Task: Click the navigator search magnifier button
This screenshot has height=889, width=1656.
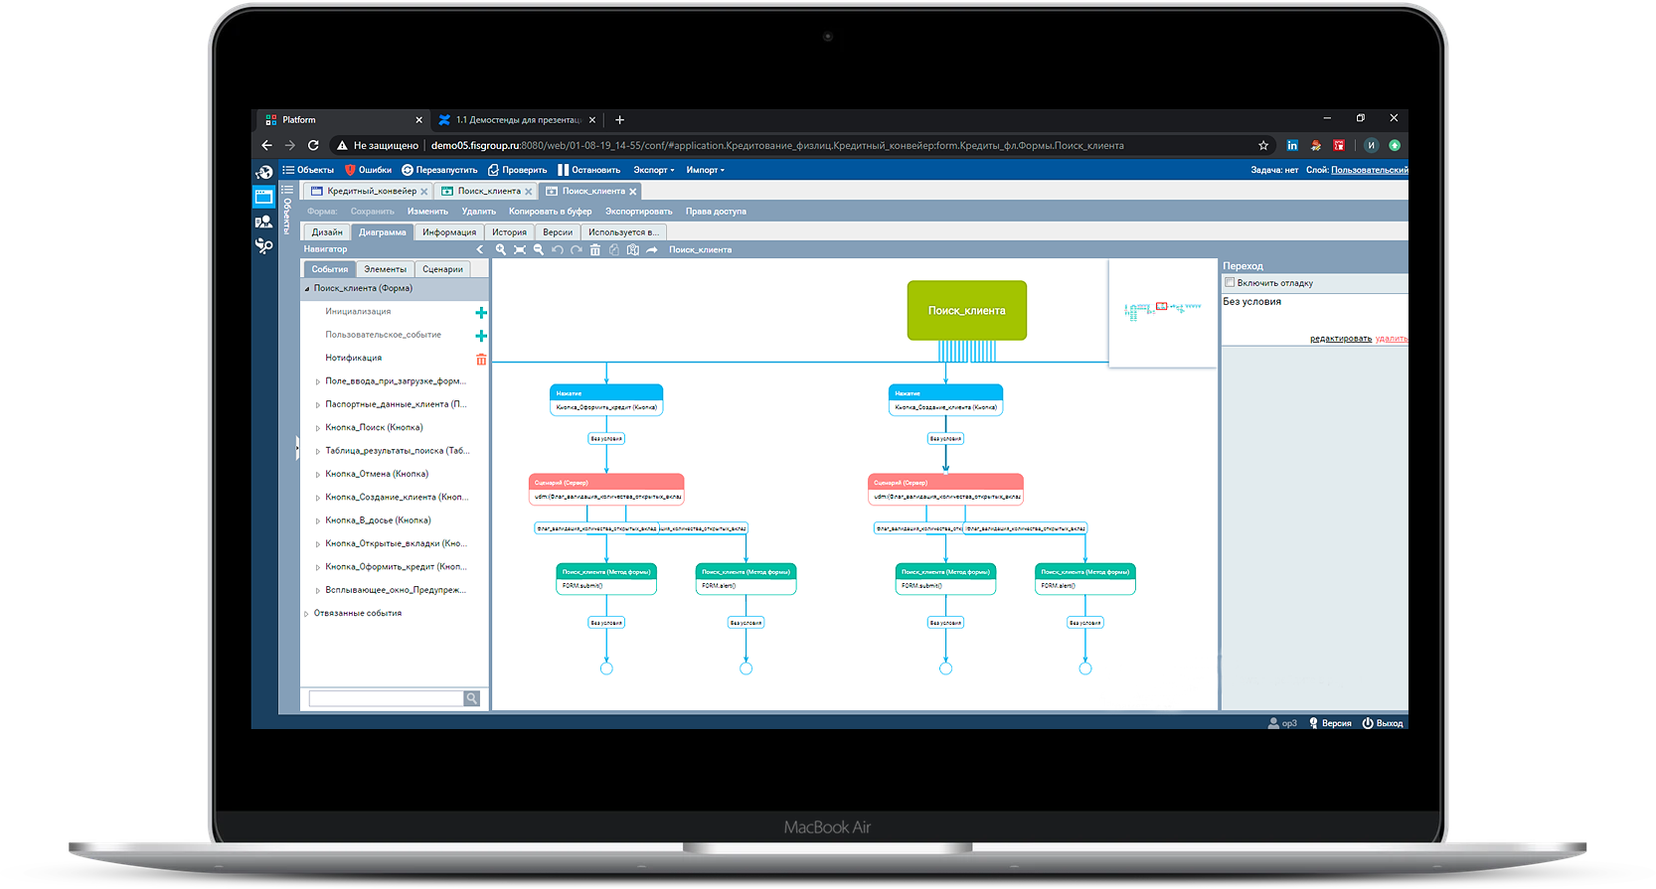Action: coord(472,698)
